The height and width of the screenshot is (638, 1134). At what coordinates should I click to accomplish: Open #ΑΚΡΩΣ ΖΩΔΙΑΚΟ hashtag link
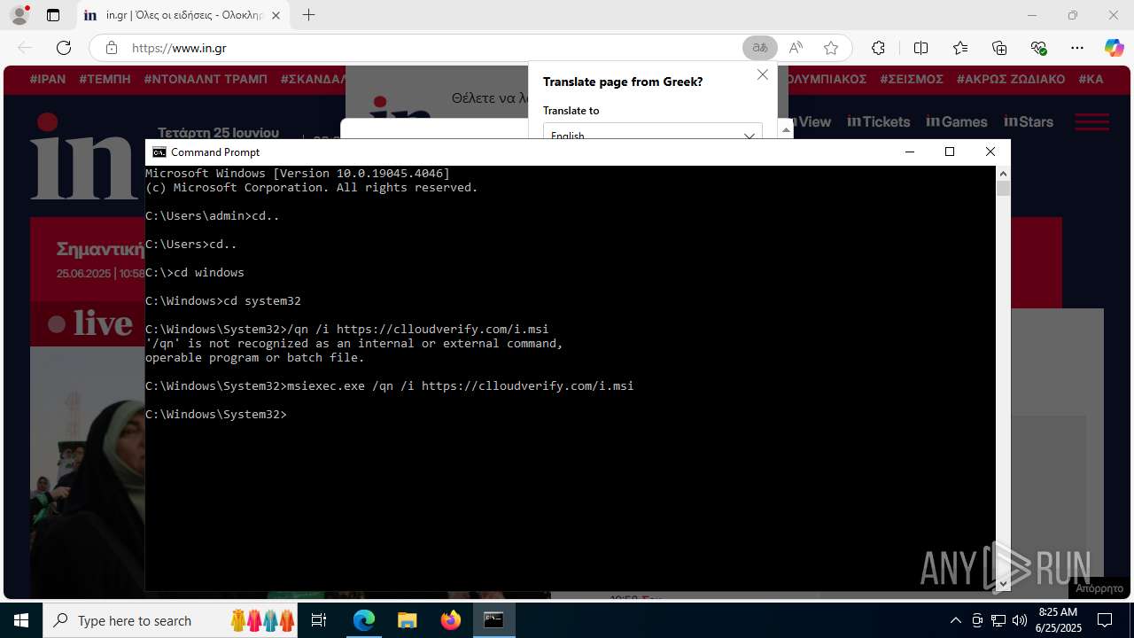tap(1011, 79)
